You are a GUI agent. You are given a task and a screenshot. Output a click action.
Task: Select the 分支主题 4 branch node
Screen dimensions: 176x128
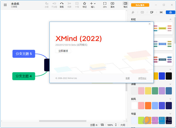24,76
